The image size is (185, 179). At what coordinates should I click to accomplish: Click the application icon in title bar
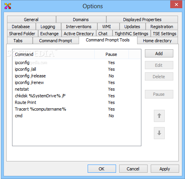8,6
